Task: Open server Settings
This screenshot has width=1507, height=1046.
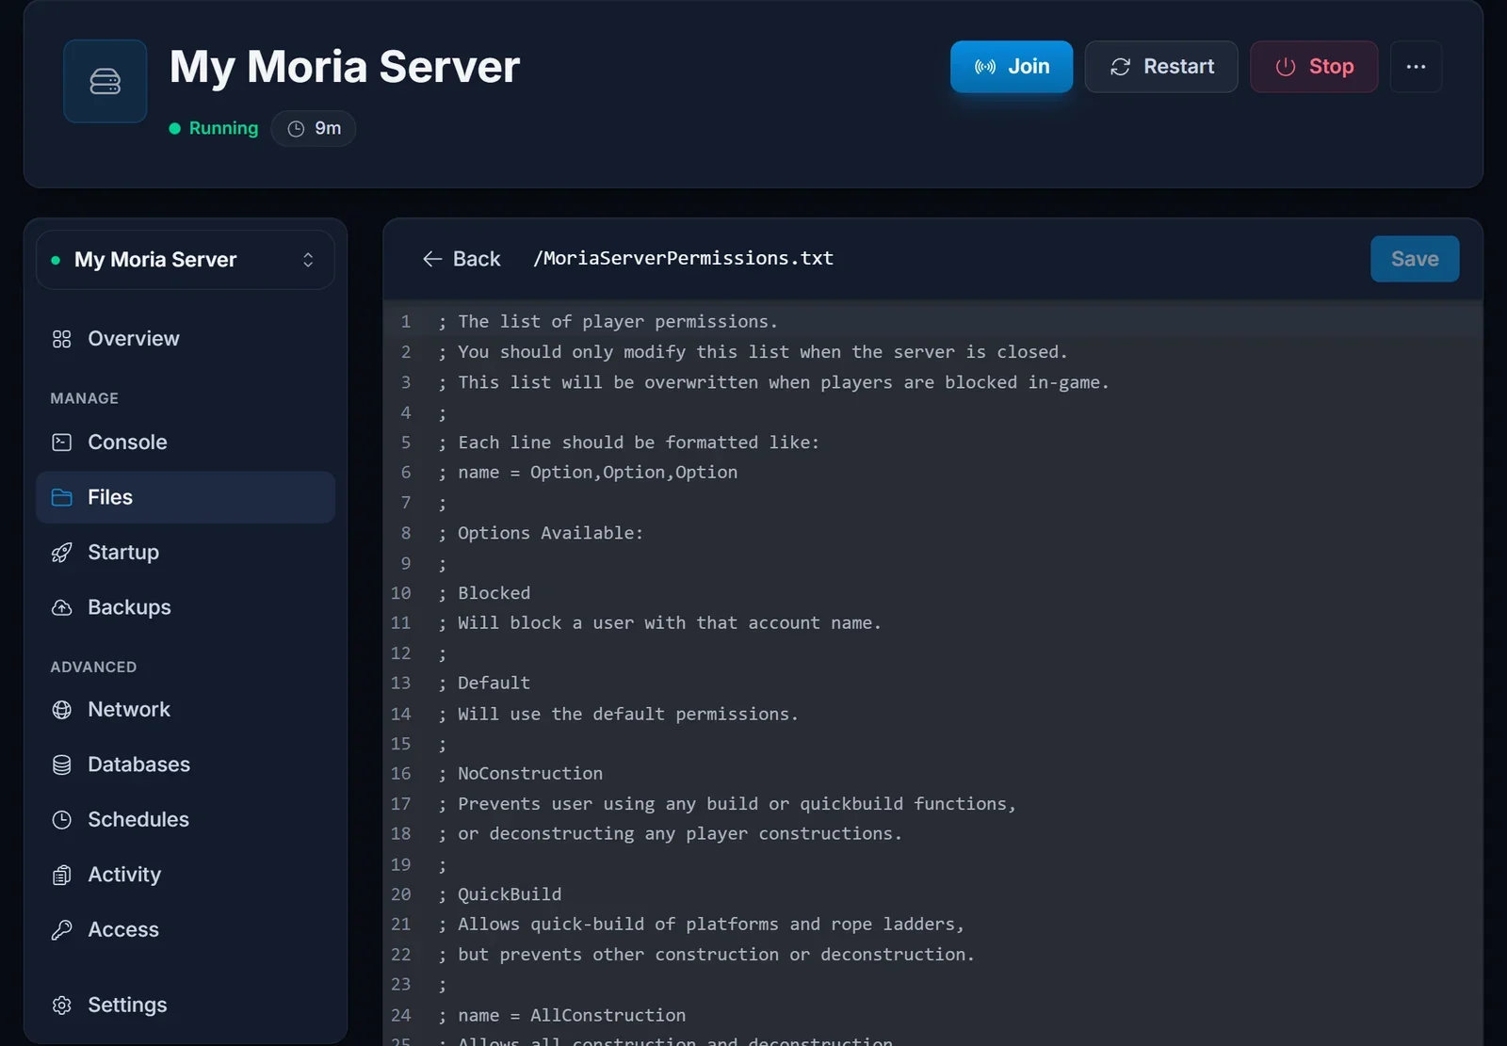Action: click(x=186, y=1006)
